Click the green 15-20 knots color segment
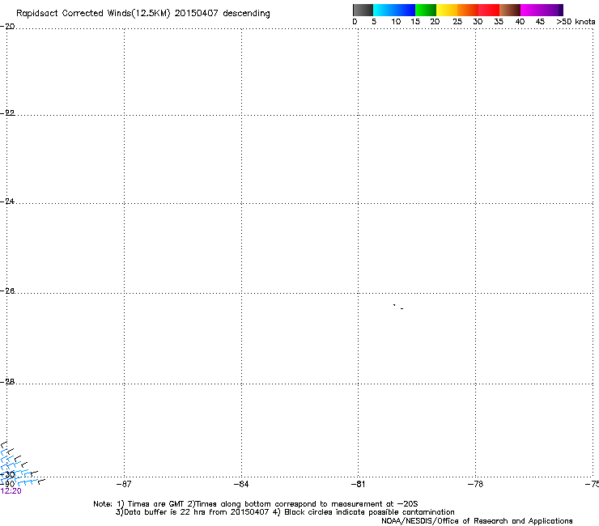This screenshot has width=599, height=526. coord(425,10)
